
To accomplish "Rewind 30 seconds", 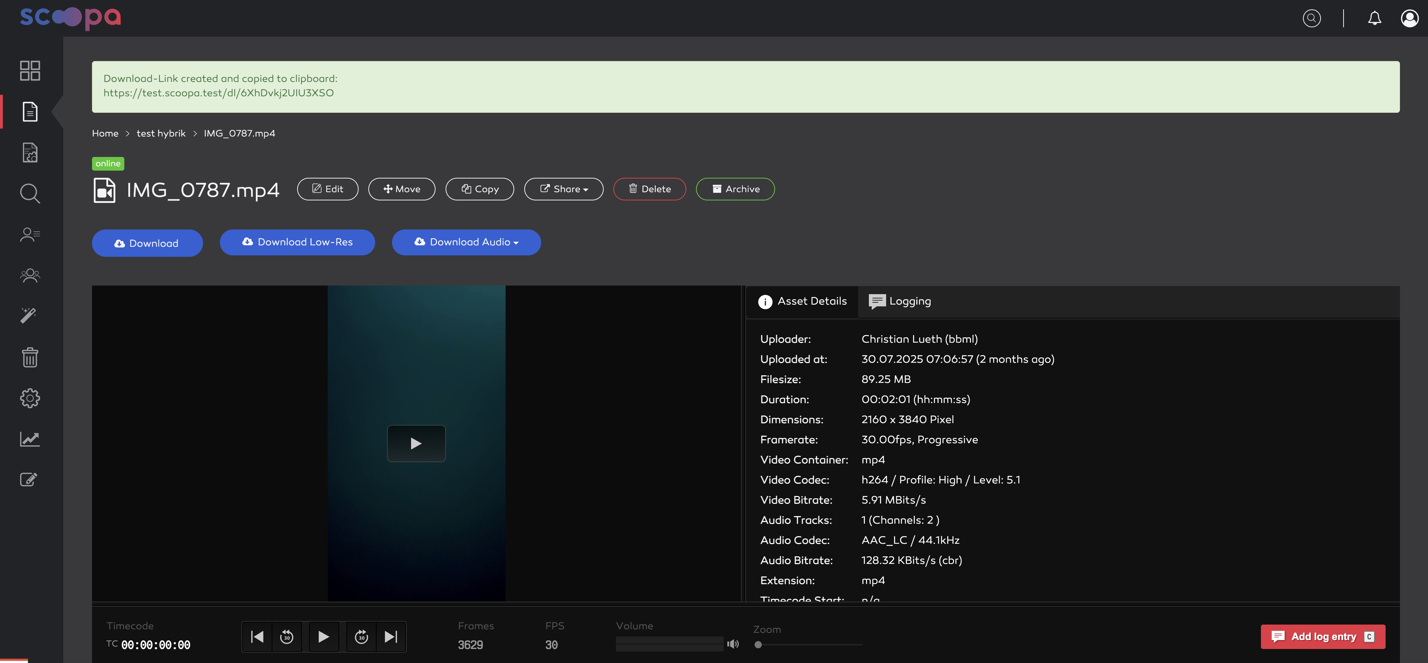I will click(287, 636).
